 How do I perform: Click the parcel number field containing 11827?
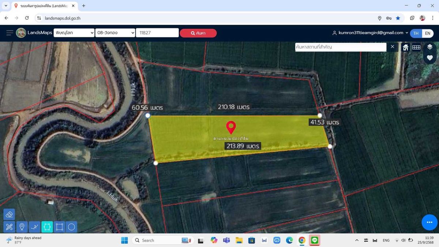pyautogui.click(x=157, y=33)
